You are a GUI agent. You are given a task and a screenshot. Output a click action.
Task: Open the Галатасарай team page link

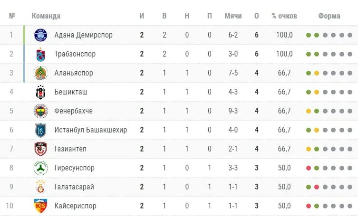(74, 187)
